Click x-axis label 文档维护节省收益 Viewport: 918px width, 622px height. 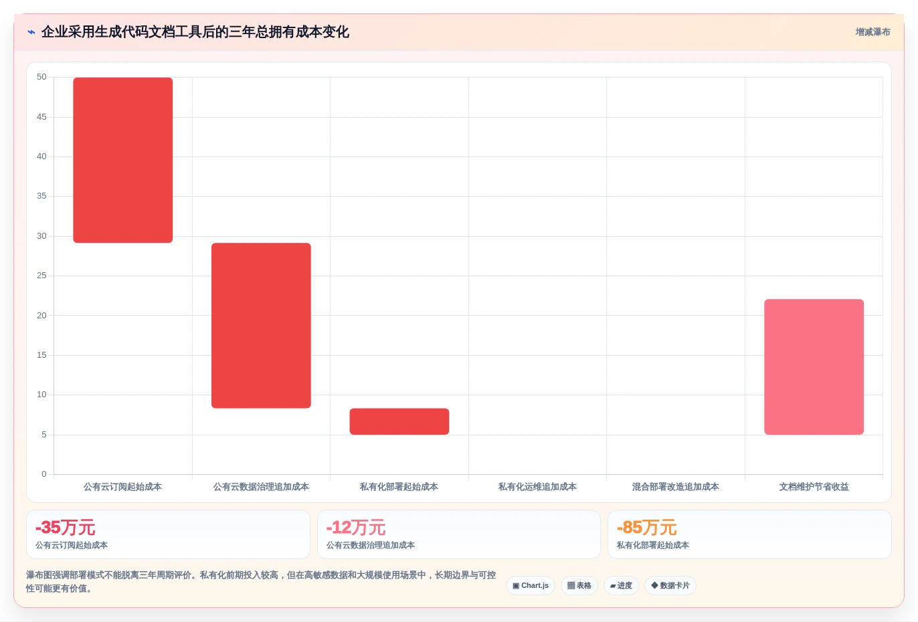click(x=814, y=487)
